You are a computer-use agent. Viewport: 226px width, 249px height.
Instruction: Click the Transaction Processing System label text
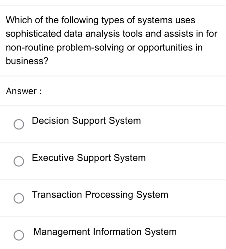click(x=100, y=194)
